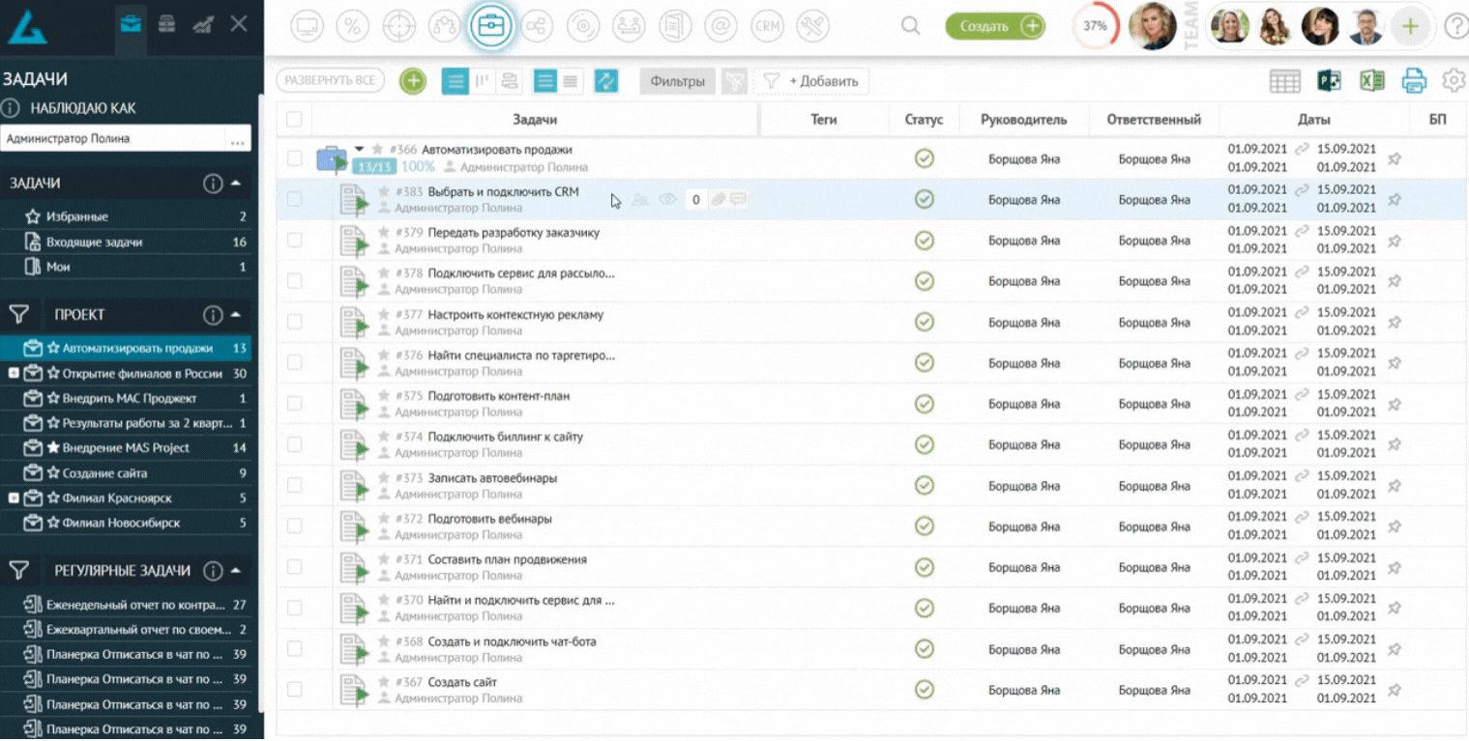Viewport: 1469px width, 741px height.
Task: Select the active briefcase tasks module icon
Action: [x=490, y=27]
